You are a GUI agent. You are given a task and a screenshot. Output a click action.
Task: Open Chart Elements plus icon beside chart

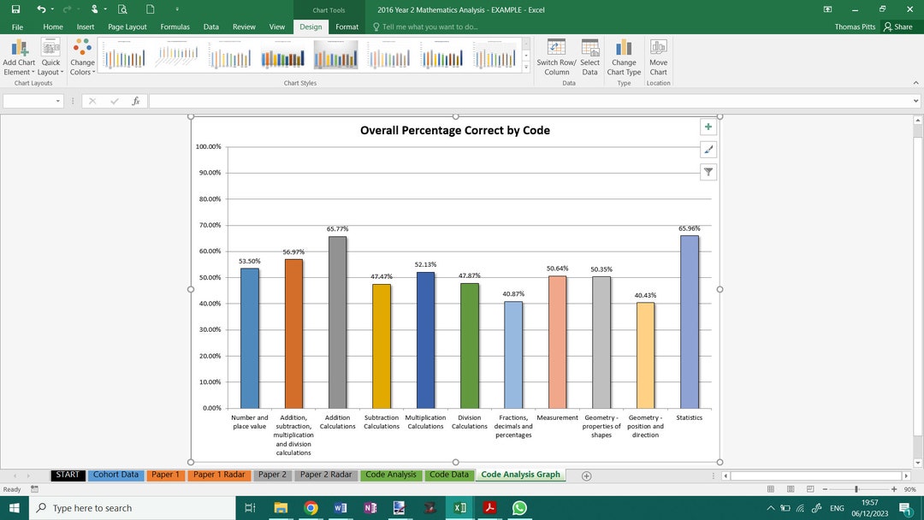point(708,127)
